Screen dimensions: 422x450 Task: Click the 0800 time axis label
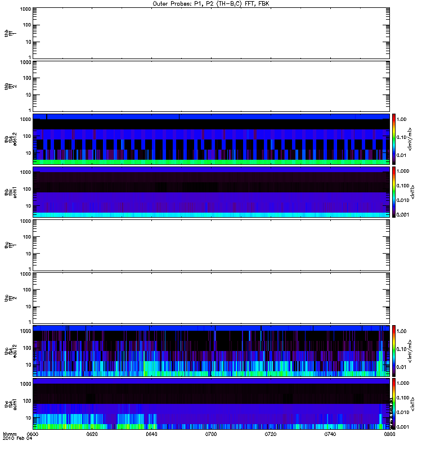(389, 434)
